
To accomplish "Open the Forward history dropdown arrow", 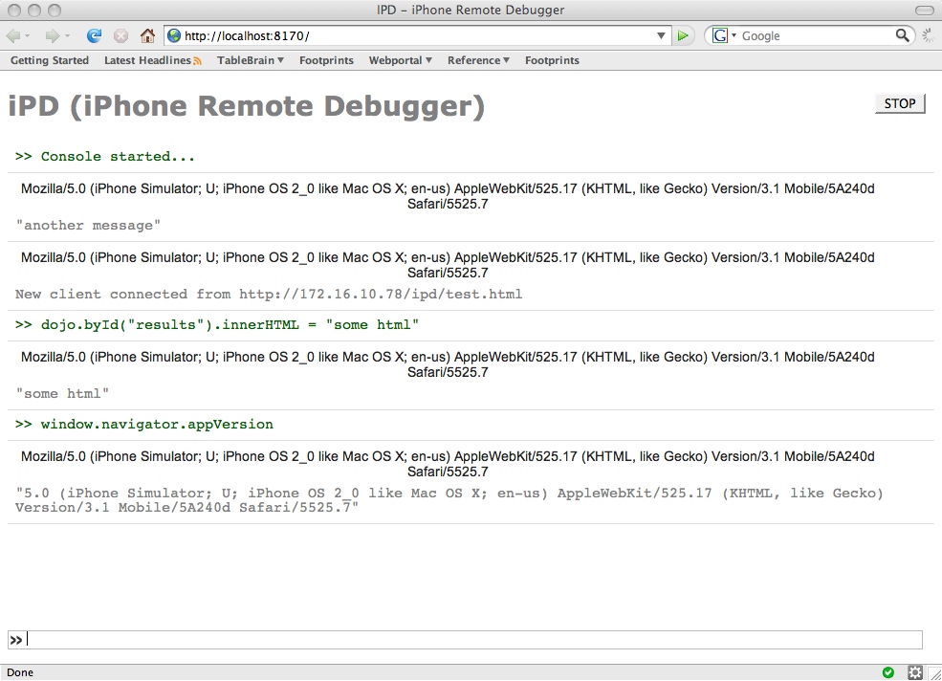I will point(67,36).
